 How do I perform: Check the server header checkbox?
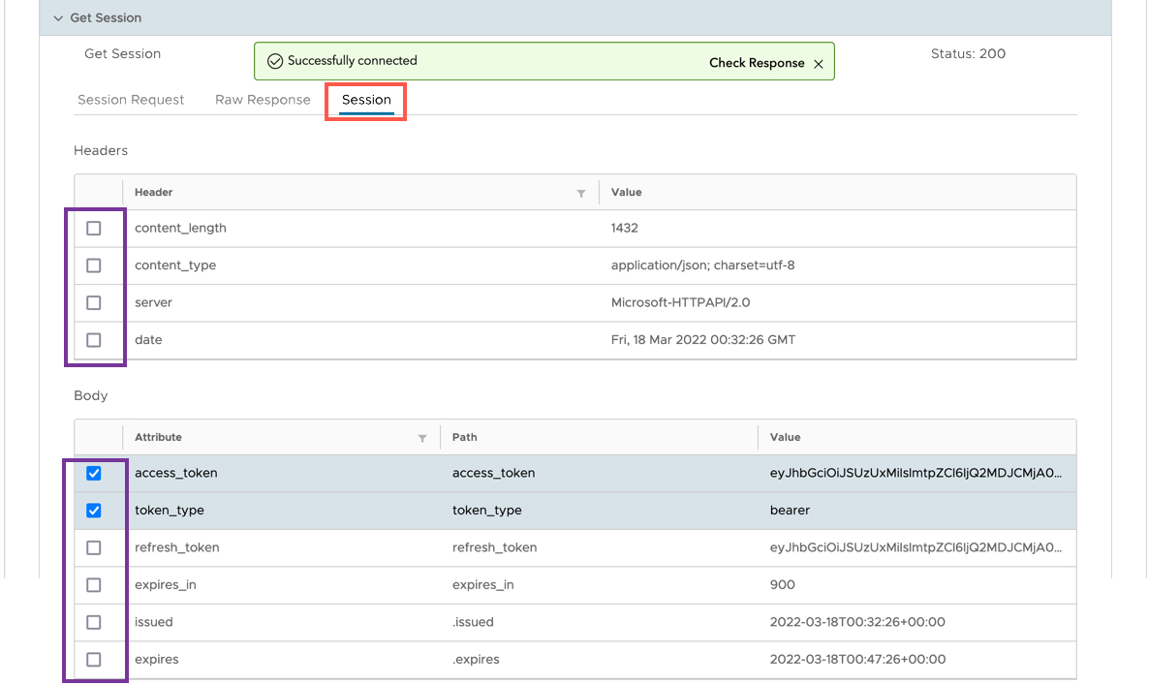pos(94,302)
